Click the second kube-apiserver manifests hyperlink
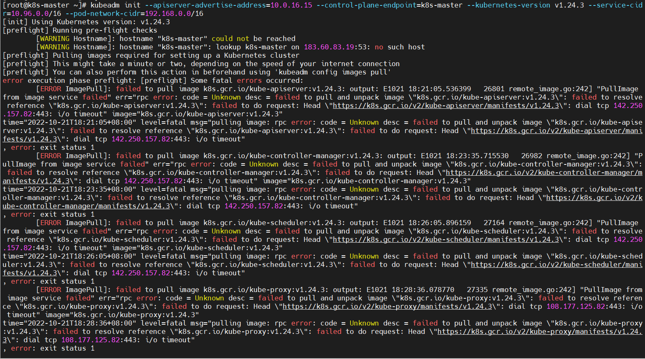Viewport: 645px width, 359px height. point(556,131)
